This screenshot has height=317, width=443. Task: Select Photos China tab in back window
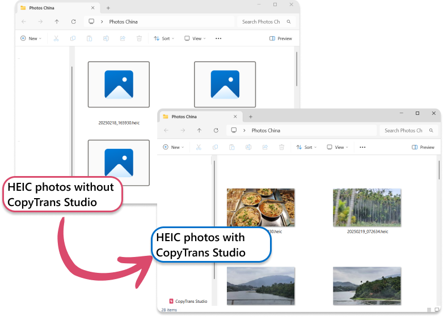coord(58,8)
